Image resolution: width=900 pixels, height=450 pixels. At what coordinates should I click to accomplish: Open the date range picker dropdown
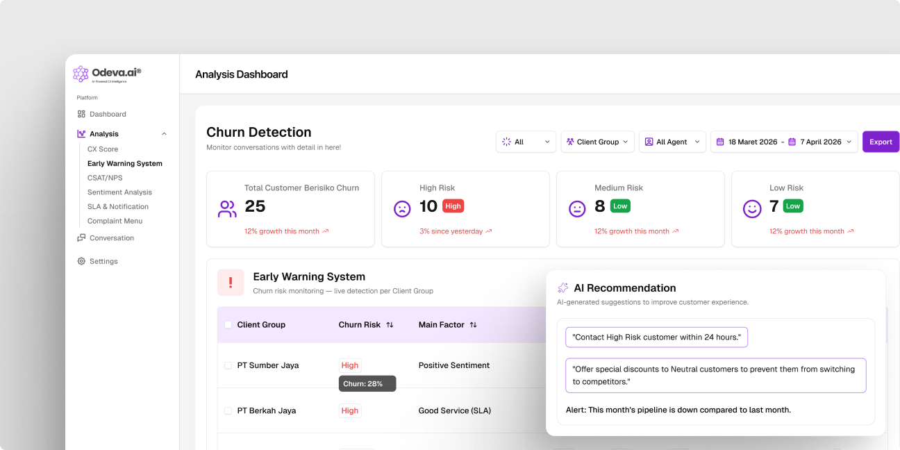784,142
